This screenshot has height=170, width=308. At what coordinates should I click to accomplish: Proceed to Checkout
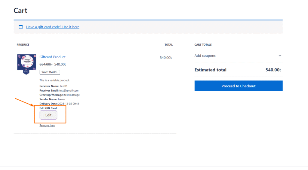coord(238,86)
